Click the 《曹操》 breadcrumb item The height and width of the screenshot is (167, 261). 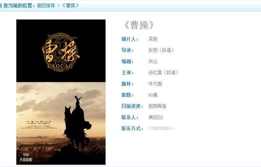click(x=71, y=5)
